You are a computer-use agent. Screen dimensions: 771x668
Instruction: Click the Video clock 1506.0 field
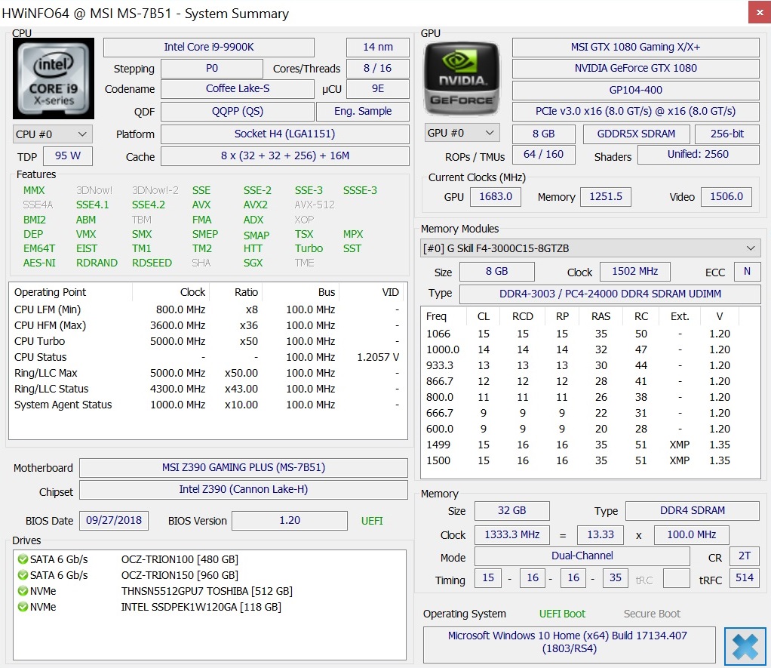[726, 197]
